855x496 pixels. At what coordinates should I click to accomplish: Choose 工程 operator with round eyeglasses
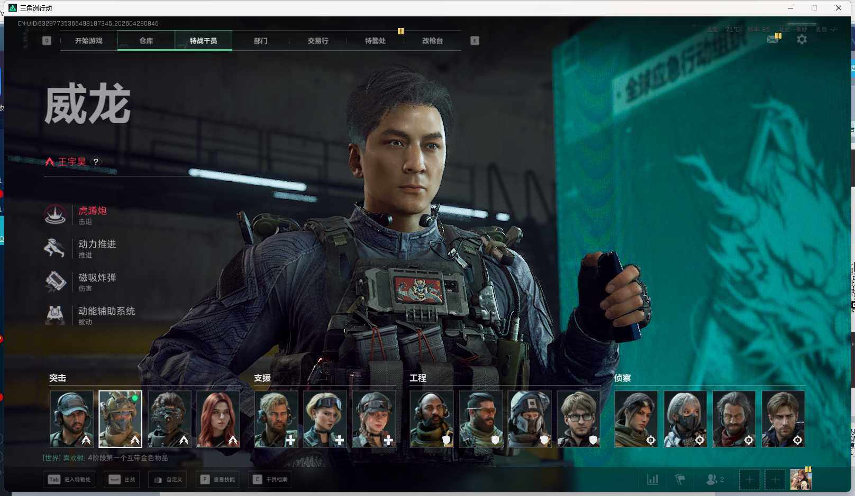tap(578, 419)
